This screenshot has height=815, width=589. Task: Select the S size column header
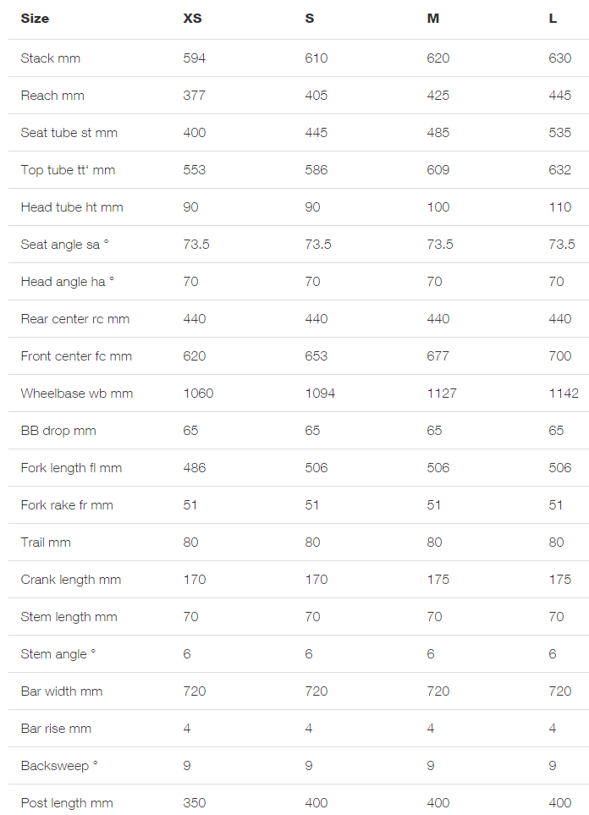[x=310, y=18]
